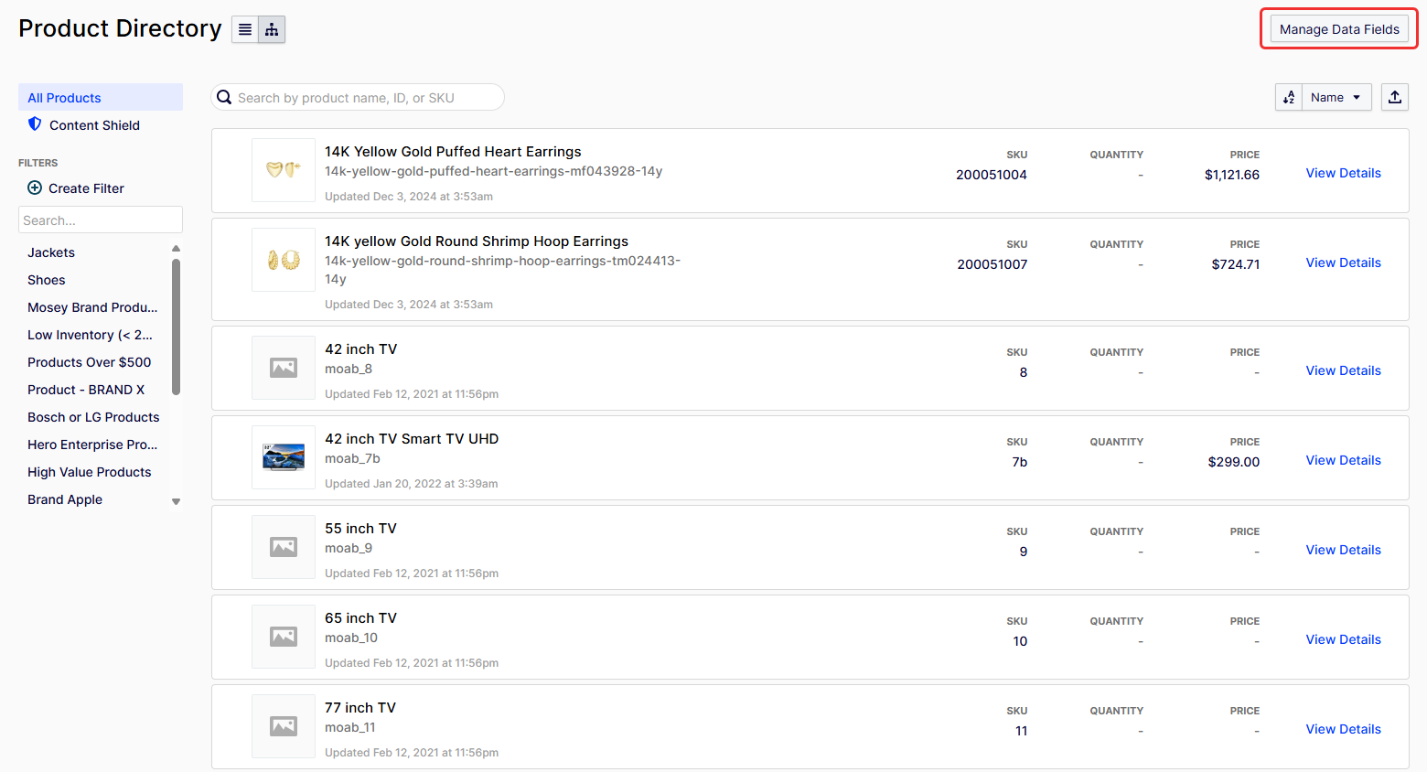Click the Updated Jan 20, 2022 timestamp

(412, 484)
